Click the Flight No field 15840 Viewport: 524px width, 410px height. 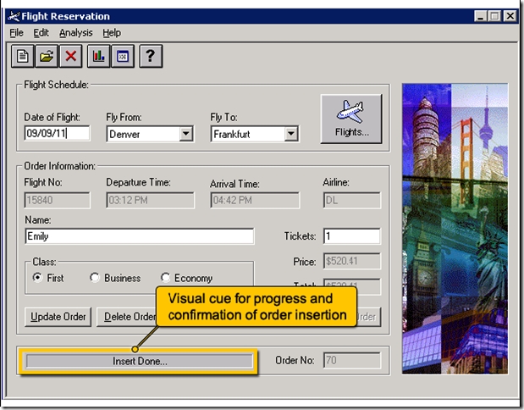tap(57, 200)
